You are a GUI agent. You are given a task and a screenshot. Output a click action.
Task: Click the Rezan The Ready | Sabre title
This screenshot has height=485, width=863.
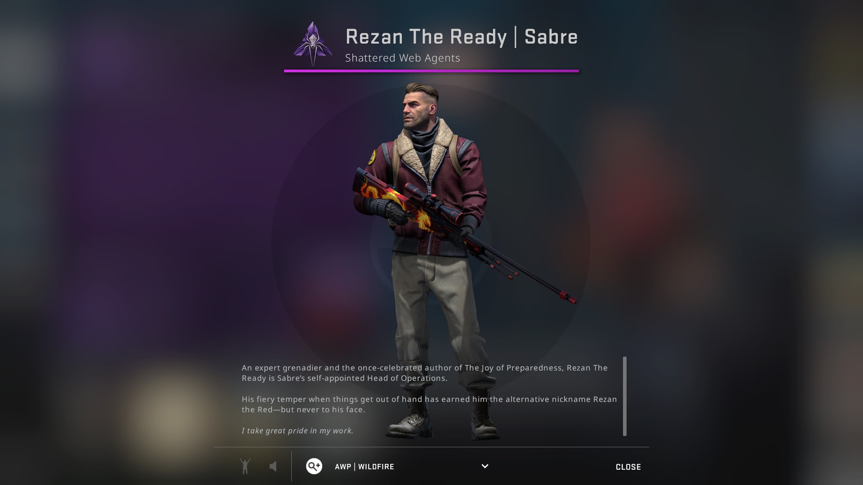(x=462, y=37)
